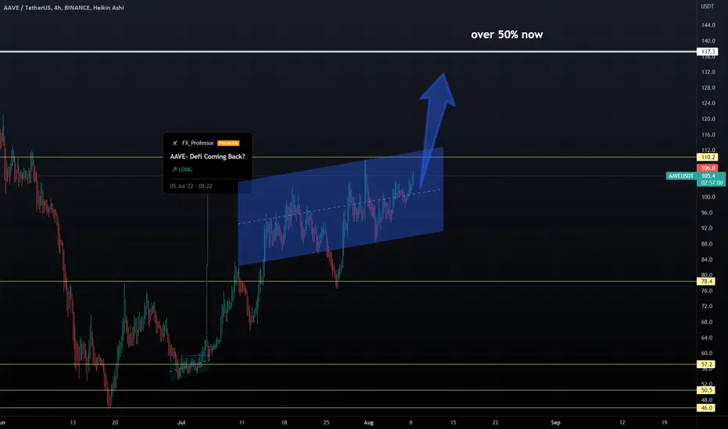Viewport: 728px width, 429px height.
Task: Click the 'Jul' label on time axis
Action: (x=181, y=423)
